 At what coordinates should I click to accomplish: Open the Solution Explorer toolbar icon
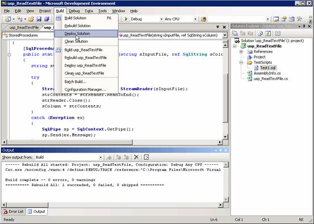276,19
